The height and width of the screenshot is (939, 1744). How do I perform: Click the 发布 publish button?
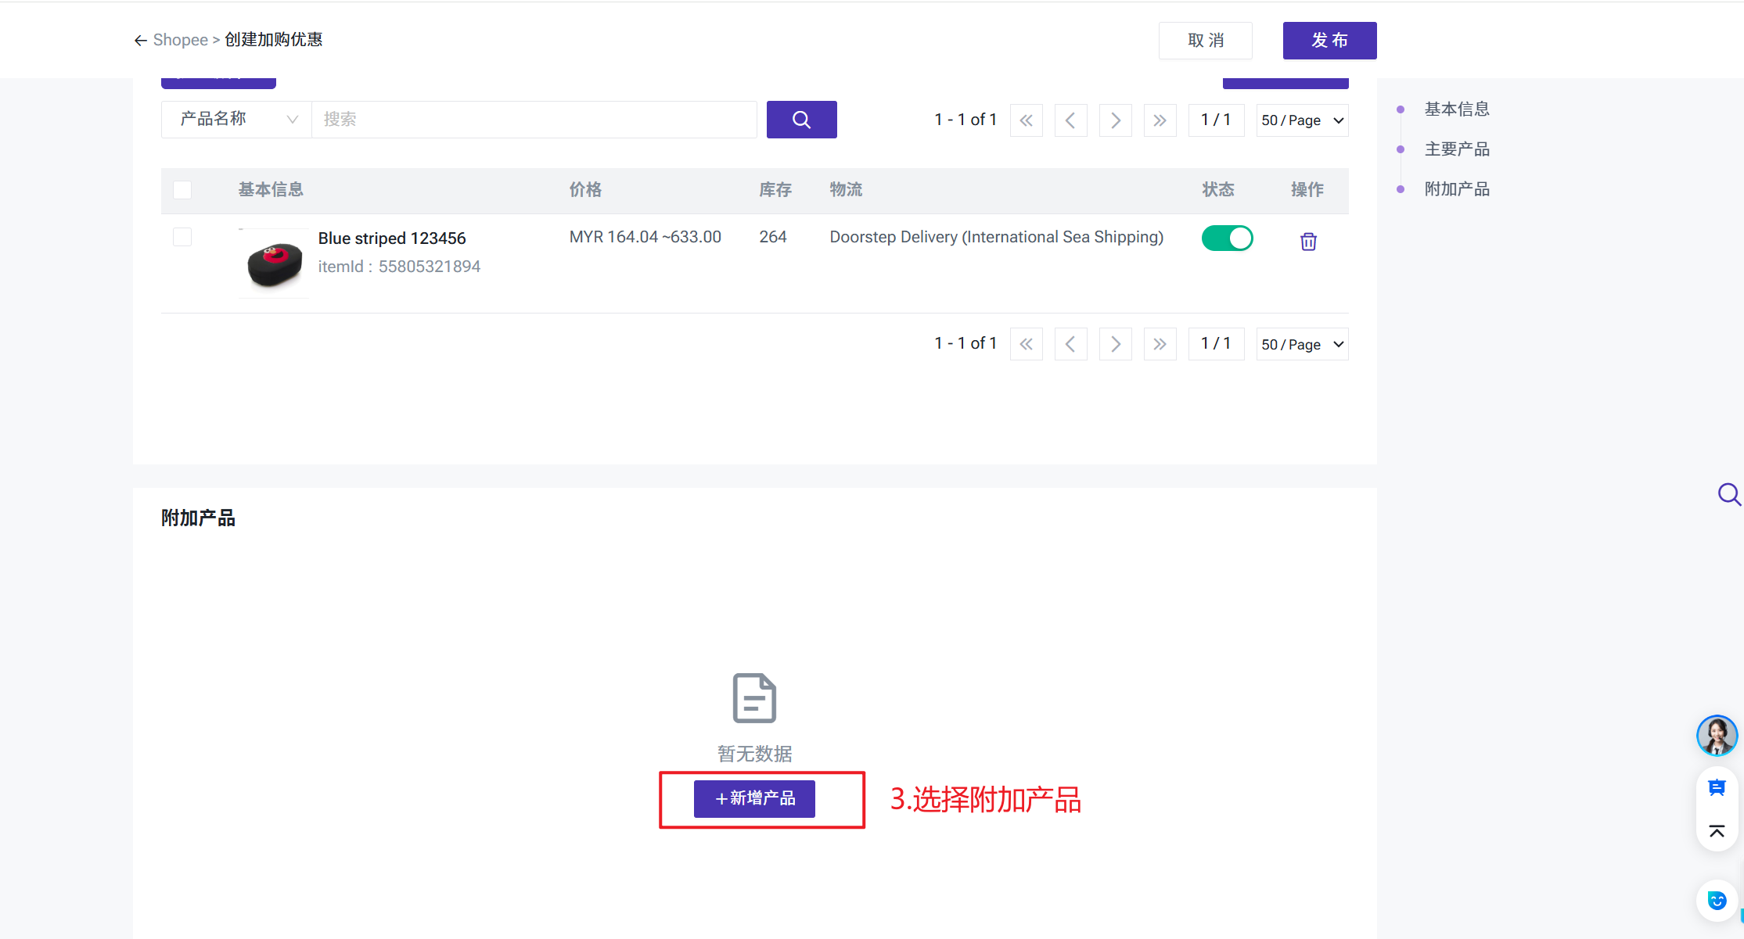point(1329,41)
